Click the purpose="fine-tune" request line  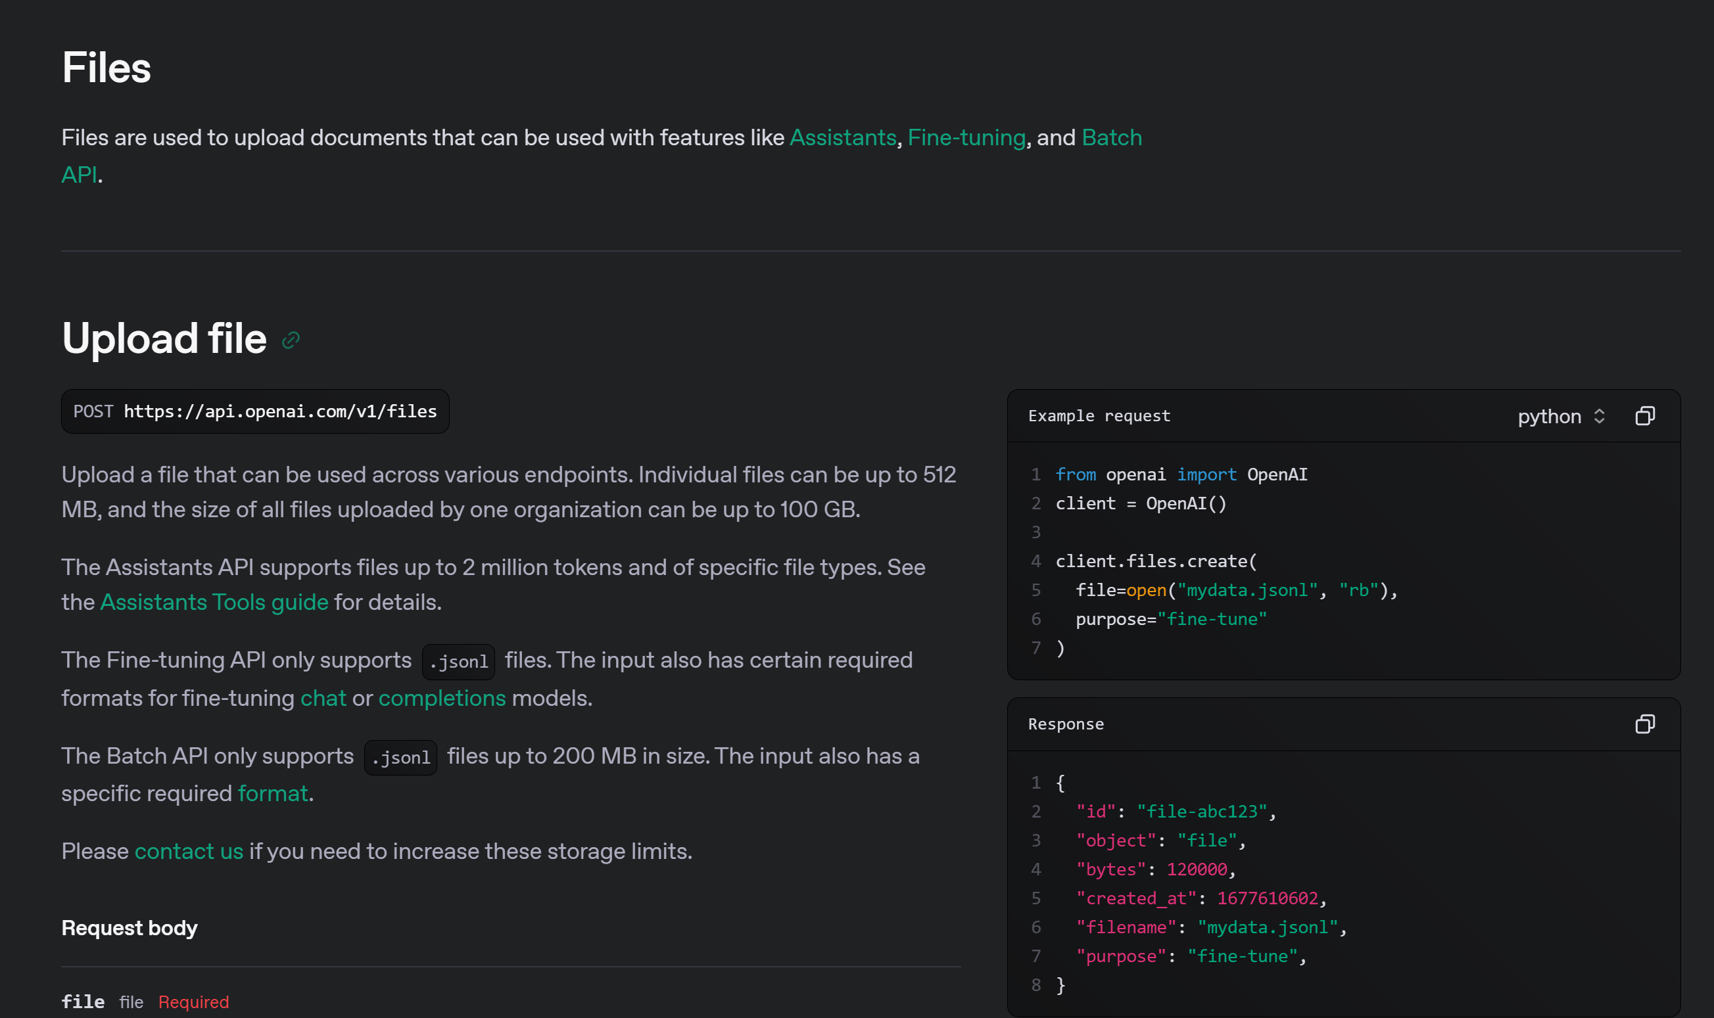1171,619
